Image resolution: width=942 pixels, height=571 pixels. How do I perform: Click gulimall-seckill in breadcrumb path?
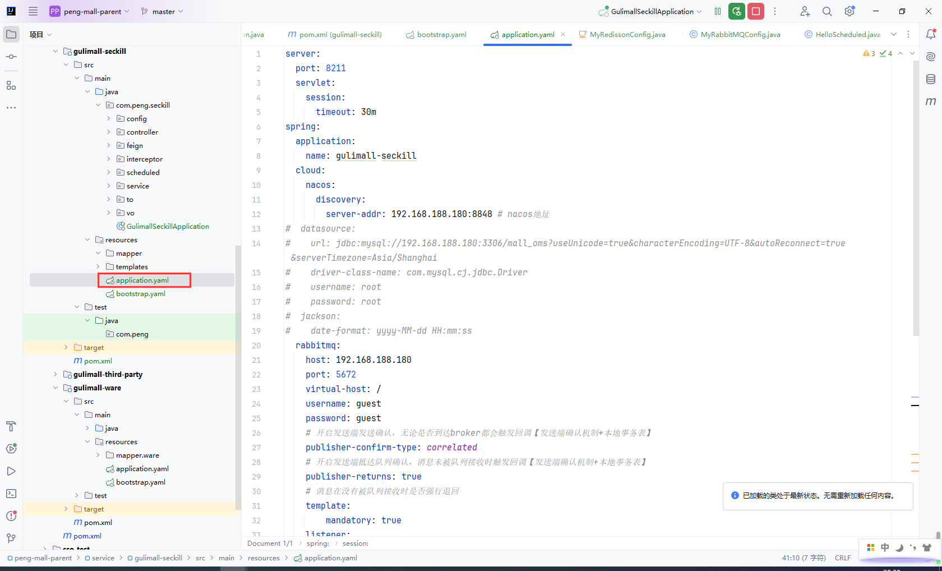pos(155,558)
